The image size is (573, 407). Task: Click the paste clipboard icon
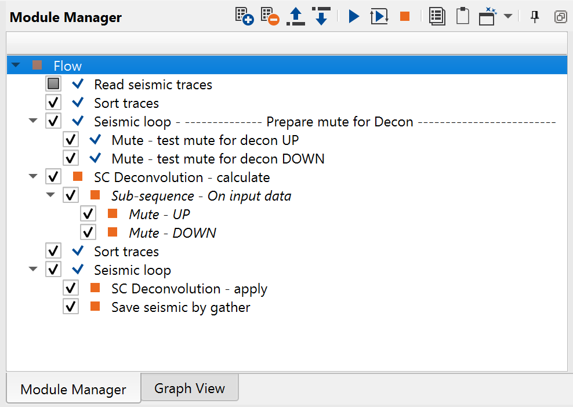point(462,16)
